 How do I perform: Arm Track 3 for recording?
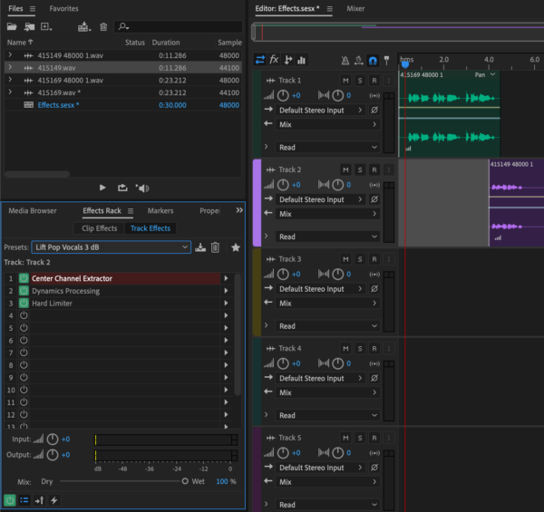click(374, 259)
